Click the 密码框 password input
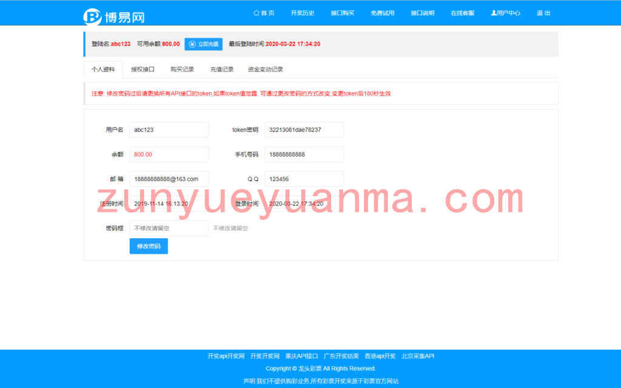 [169, 228]
